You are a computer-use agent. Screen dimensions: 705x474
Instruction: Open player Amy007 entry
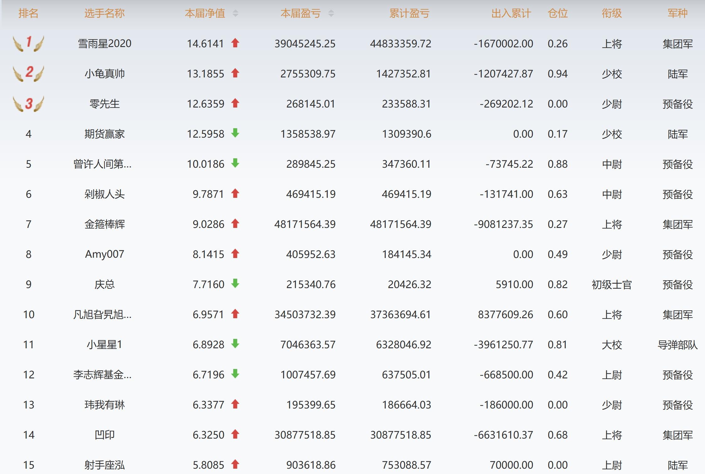coord(104,254)
